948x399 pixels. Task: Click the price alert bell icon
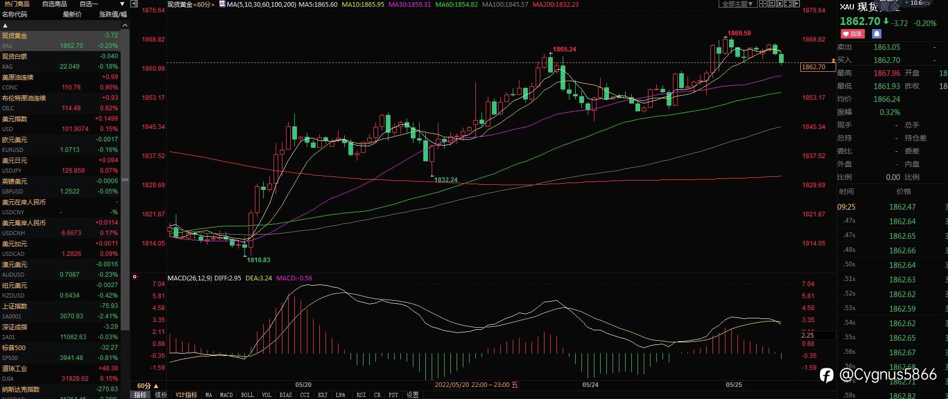(876, 34)
